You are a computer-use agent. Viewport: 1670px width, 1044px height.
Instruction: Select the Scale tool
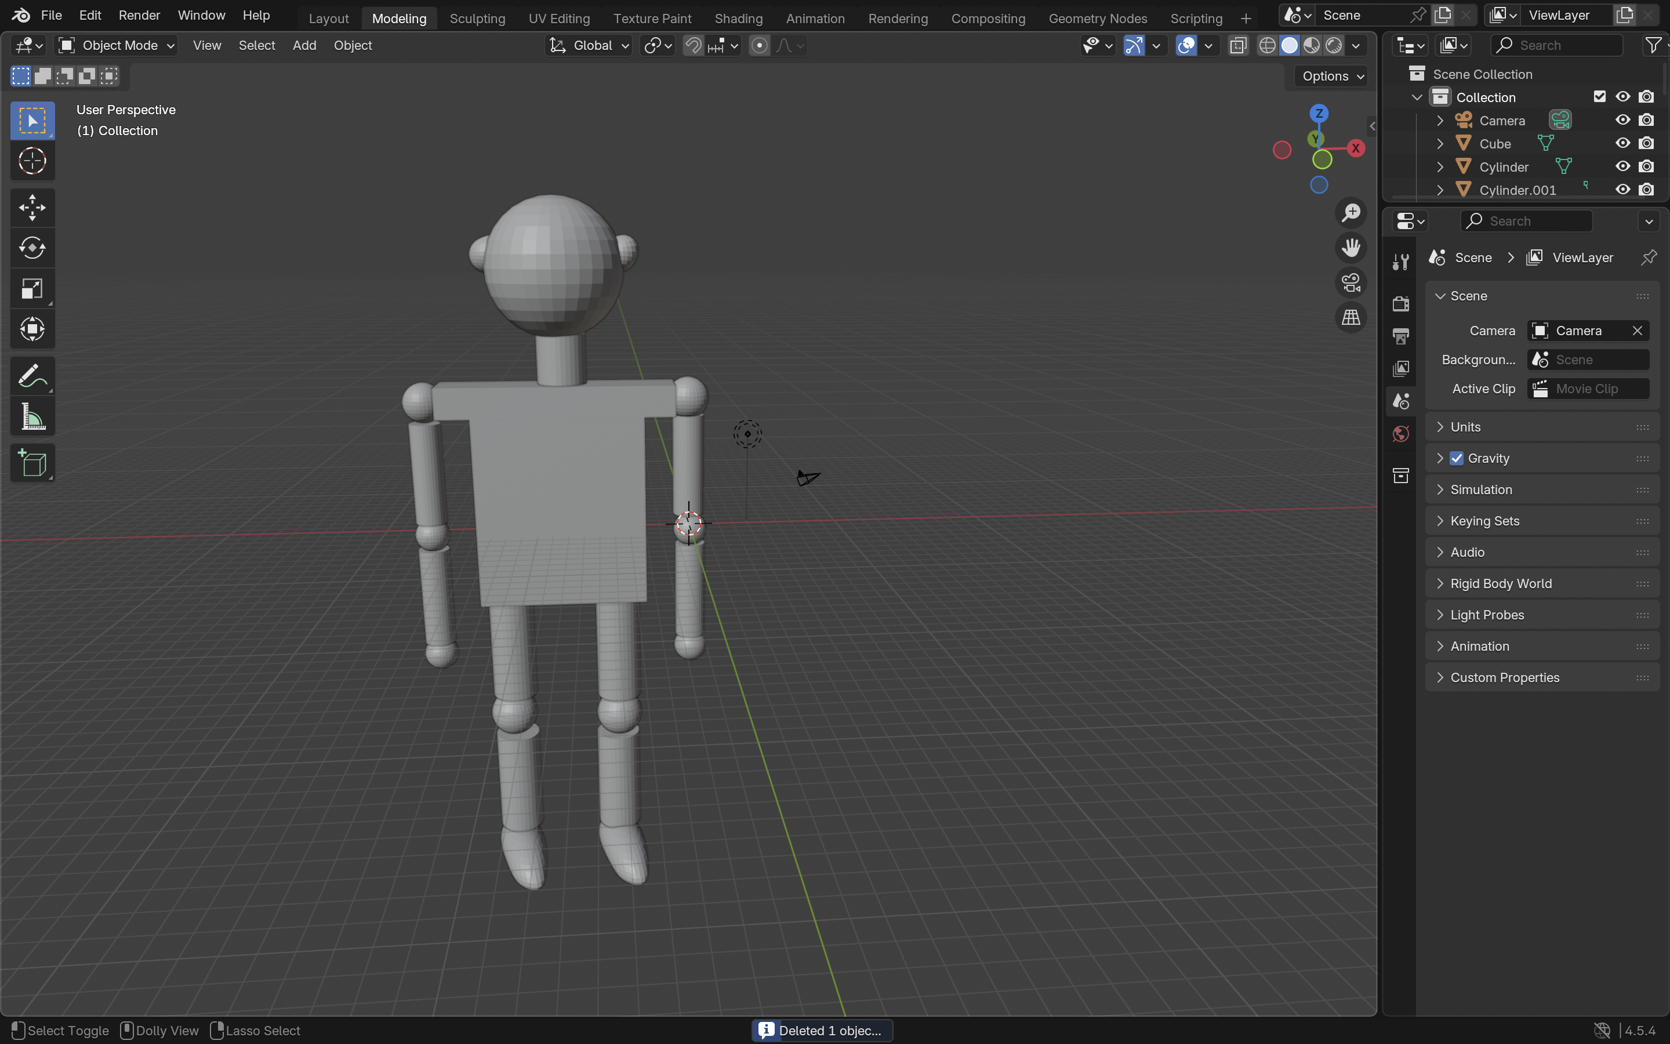tap(32, 289)
